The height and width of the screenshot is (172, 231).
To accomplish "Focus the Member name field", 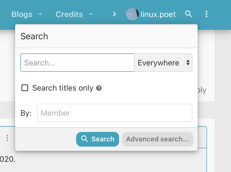I will (x=115, y=113).
